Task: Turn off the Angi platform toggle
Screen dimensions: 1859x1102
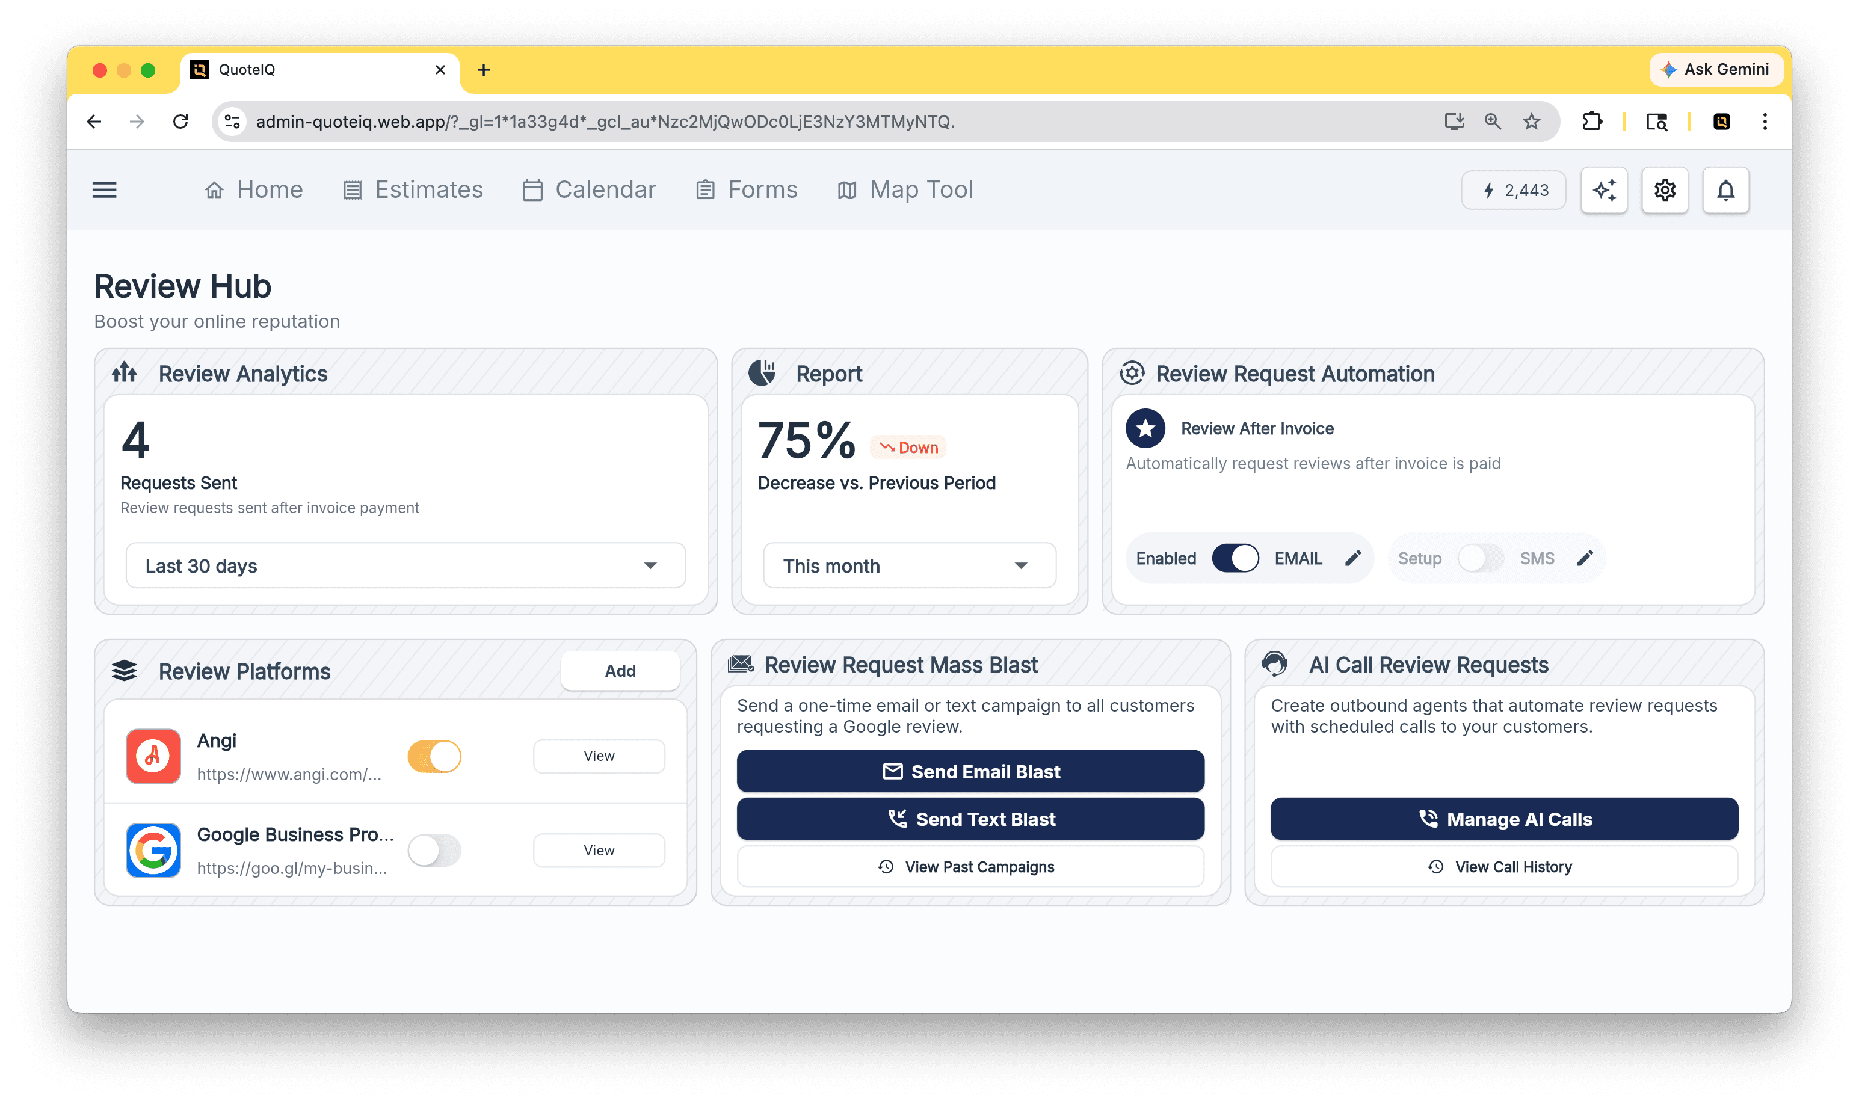Action: pyautogui.click(x=434, y=756)
